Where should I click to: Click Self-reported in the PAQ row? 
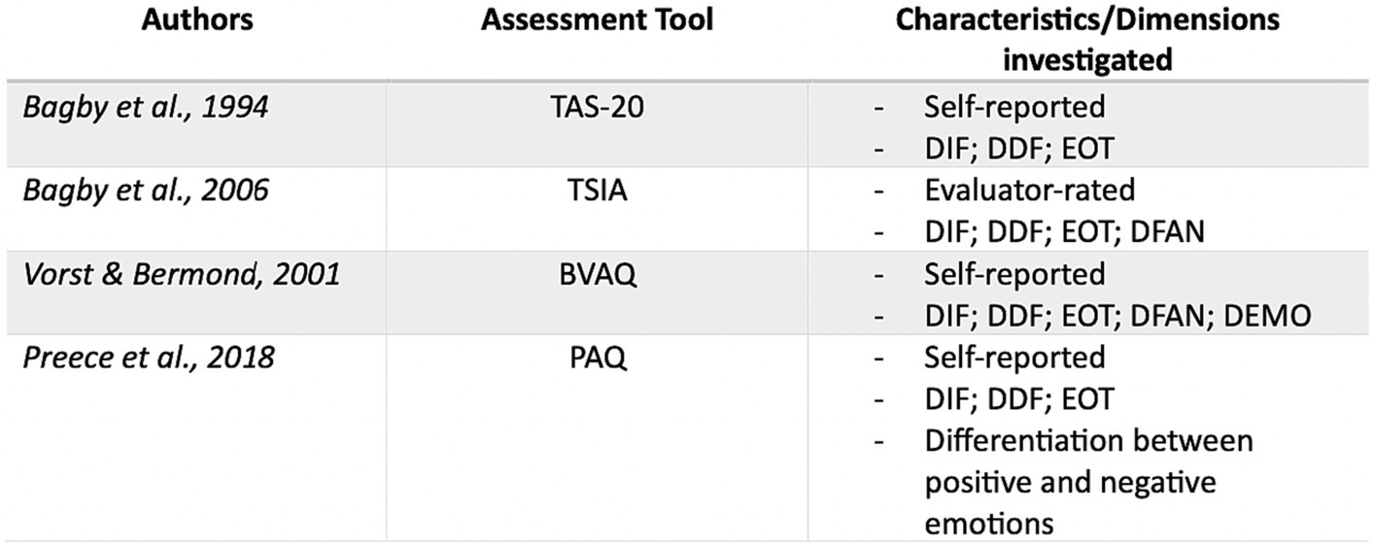click(x=1014, y=358)
